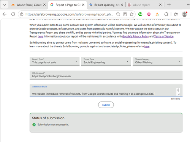Open the red shield uBlock extension icon
The height and width of the screenshot is (142, 190).
(149, 14)
